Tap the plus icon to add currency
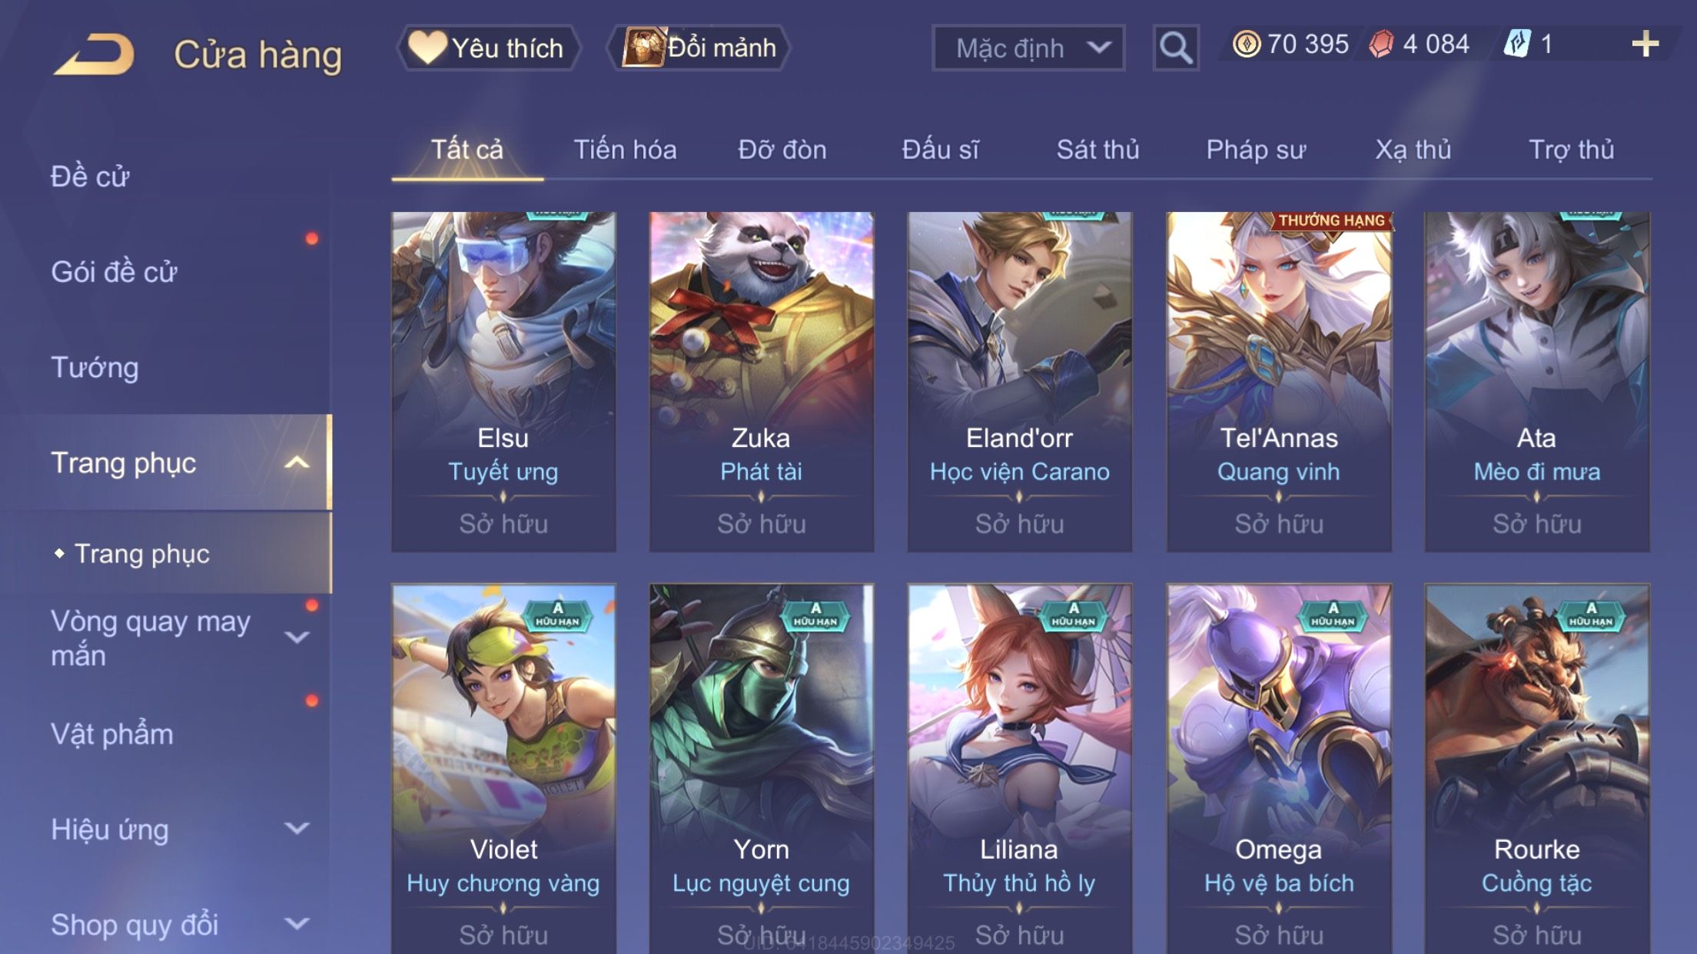Image resolution: width=1697 pixels, height=954 pixels. 1645,45
